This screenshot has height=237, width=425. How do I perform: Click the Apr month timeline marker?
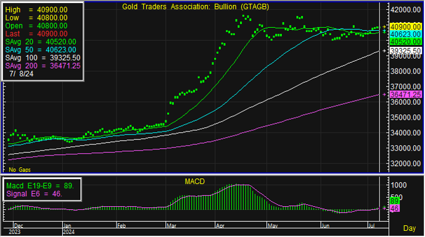click(220, 226)
